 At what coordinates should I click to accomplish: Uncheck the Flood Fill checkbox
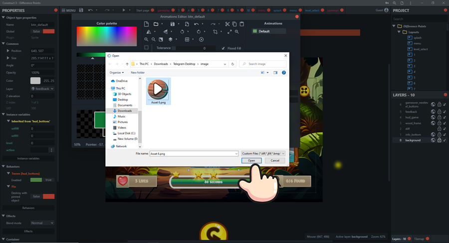(x=223, y=48)
